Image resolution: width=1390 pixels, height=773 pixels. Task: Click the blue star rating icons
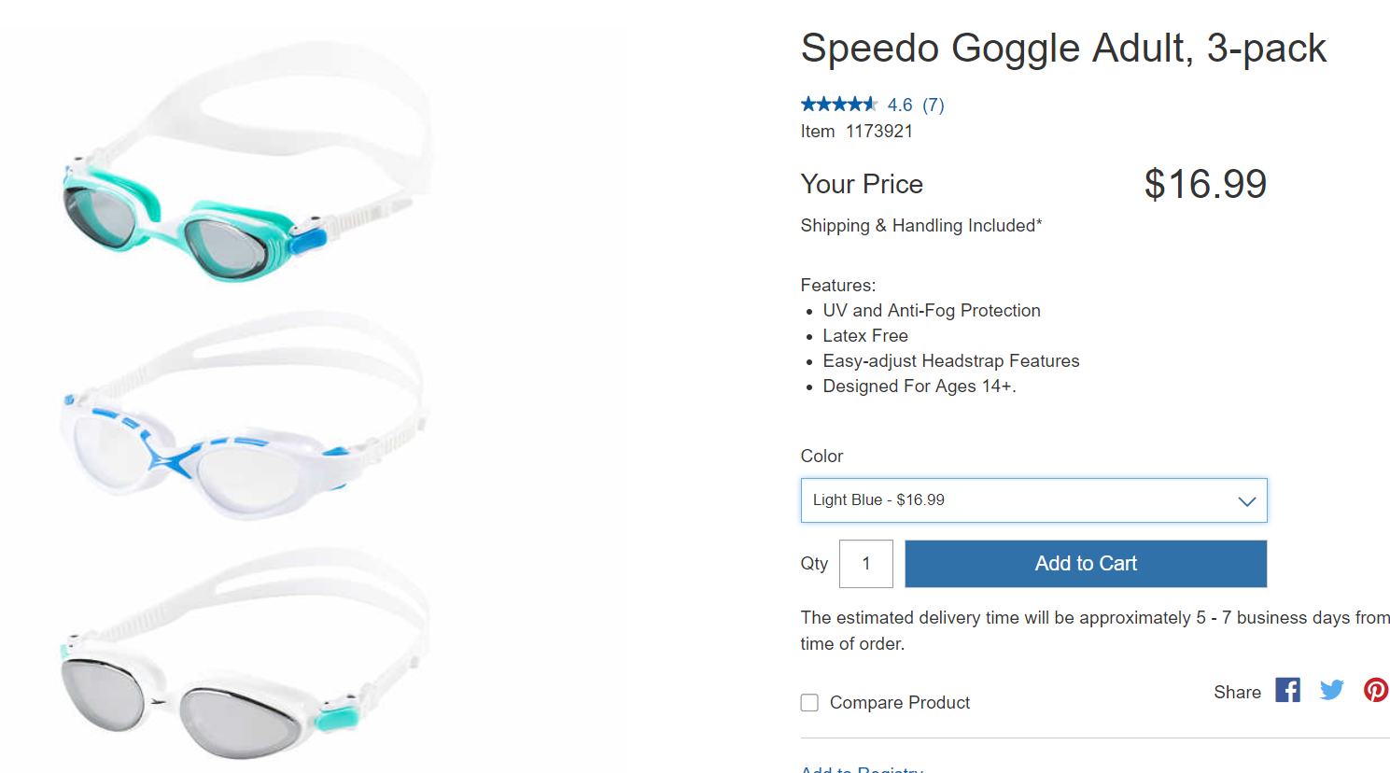click(838, 104)
